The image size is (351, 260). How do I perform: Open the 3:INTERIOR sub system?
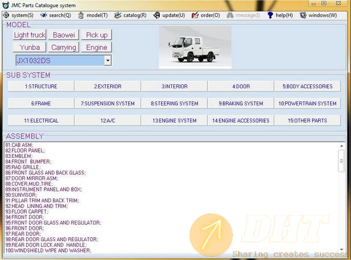click(x=175, y=86)
